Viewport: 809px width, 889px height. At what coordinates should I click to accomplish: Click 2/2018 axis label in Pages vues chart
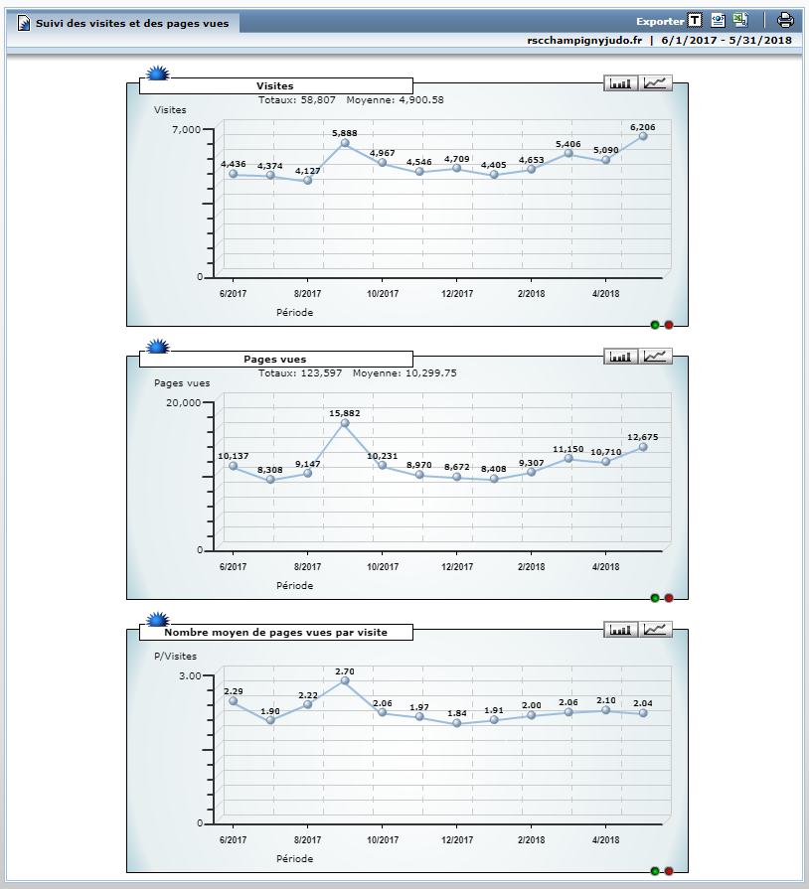(531, 567)
